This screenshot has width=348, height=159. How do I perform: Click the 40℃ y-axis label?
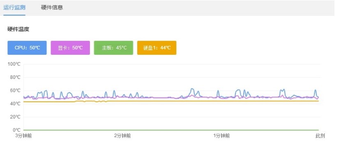pos(15,103)
